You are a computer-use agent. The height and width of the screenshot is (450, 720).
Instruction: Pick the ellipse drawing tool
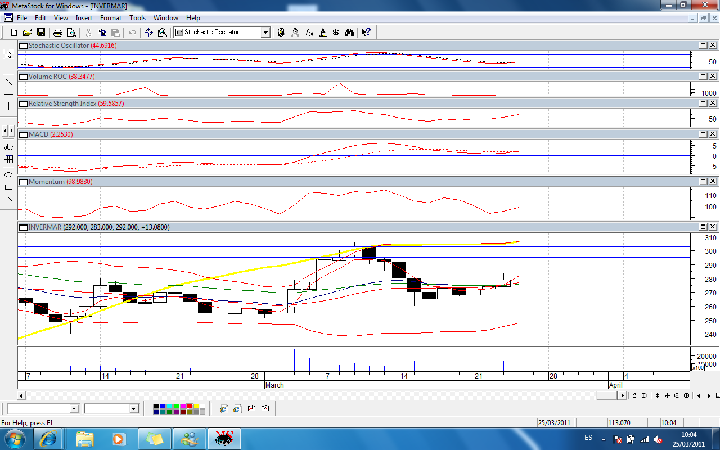pyautogui.click(x=8, y=174)
